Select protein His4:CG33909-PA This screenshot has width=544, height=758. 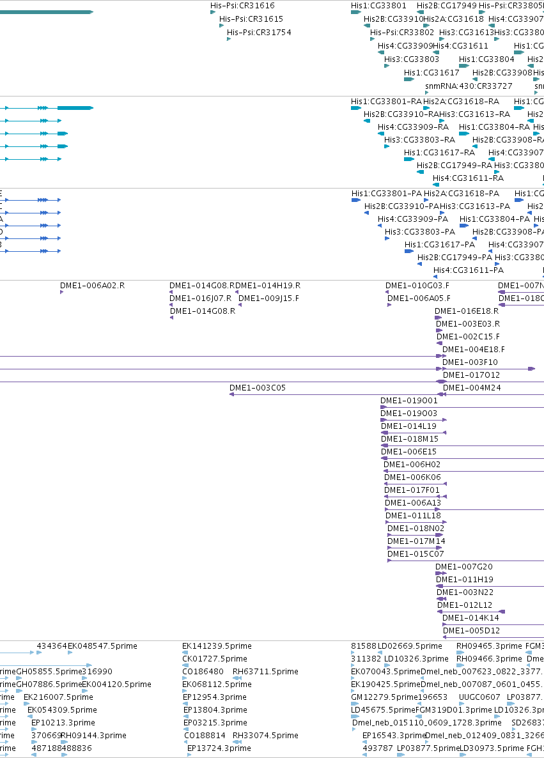pyautogui.click(x=413, y=219)
